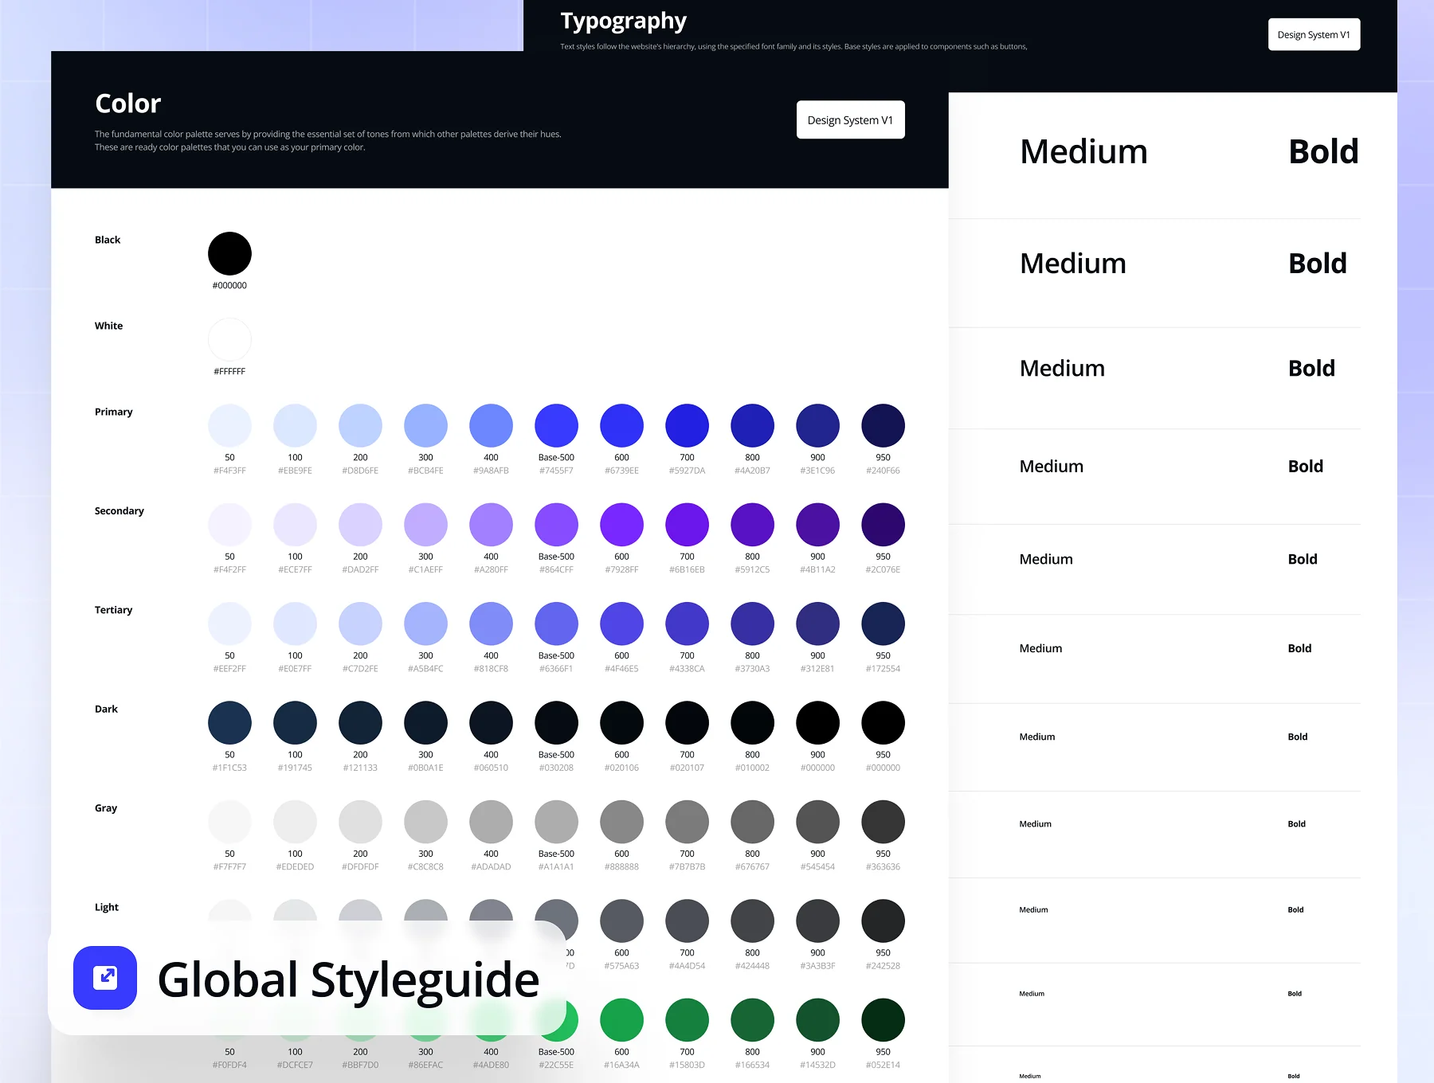Screen dimensions: 1434x1083
Task: Pick Light 800 swatch #424448
Action: pyautogui.click(x=752, y=921)
